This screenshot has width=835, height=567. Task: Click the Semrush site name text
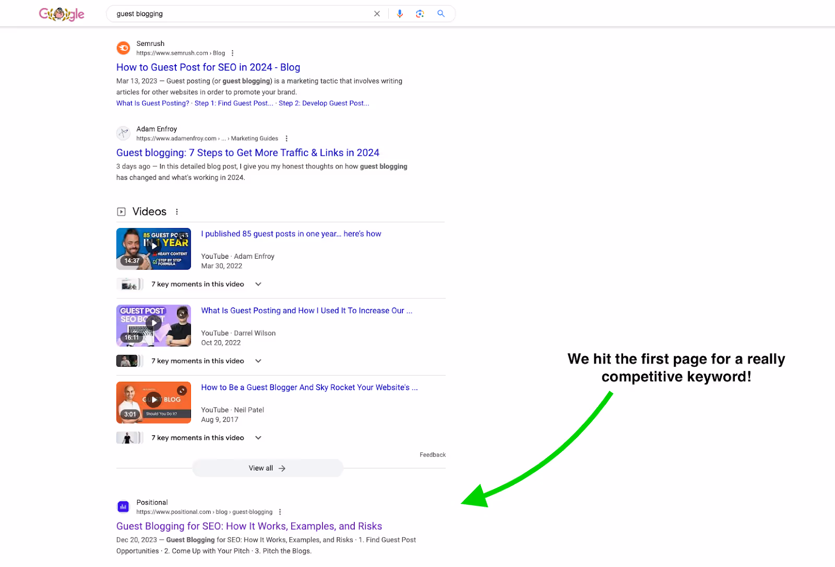(150, 44)
